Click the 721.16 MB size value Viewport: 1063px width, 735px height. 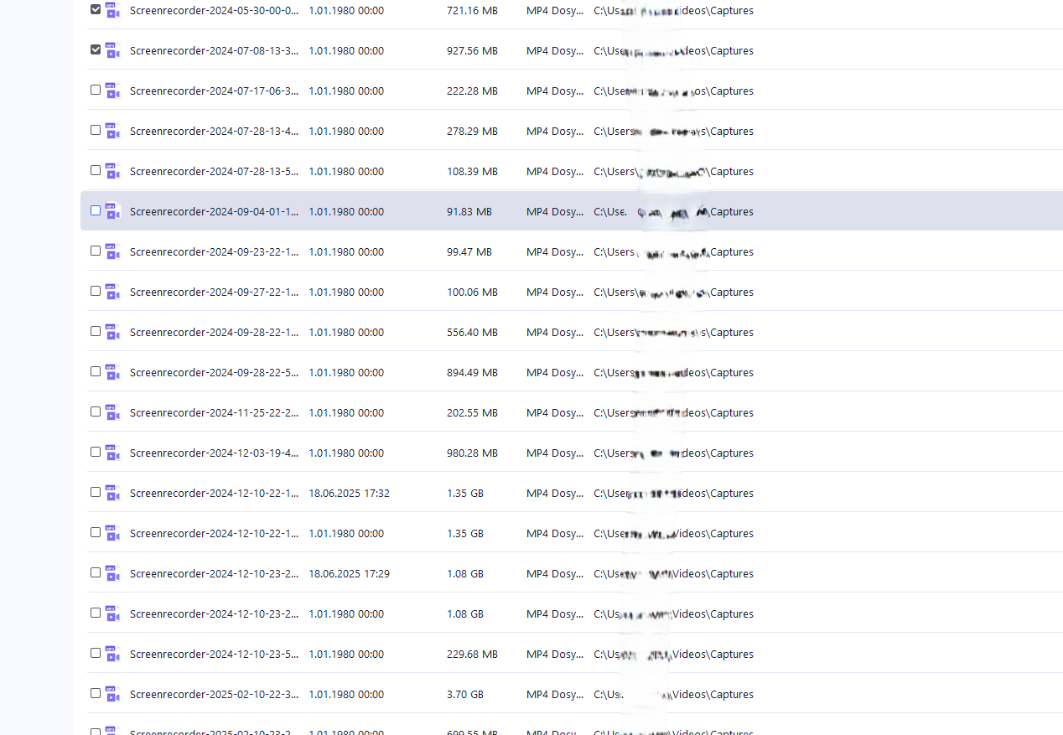(x=472, y=10)
